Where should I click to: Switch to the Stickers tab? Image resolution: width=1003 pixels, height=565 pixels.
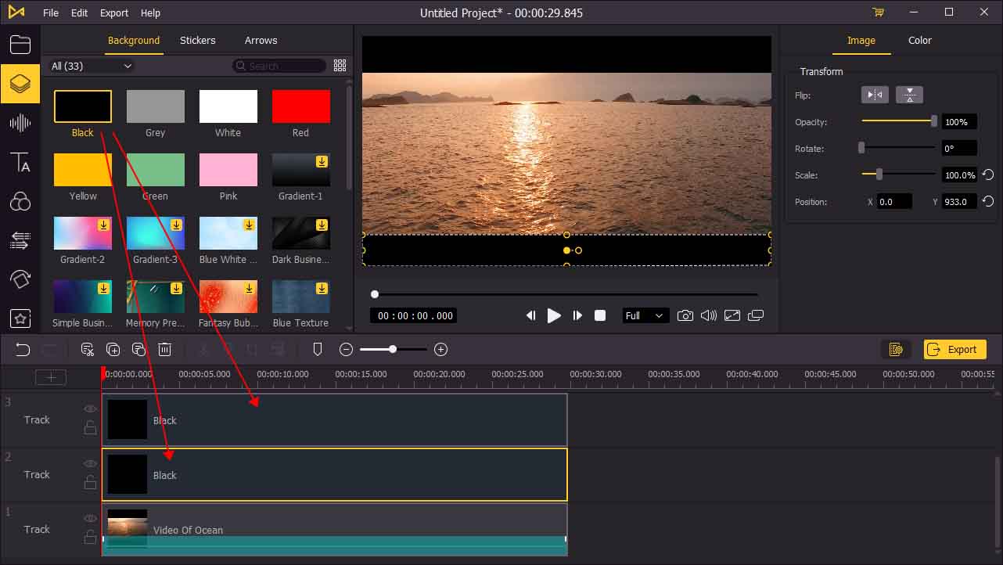click(x=197, y=40)
